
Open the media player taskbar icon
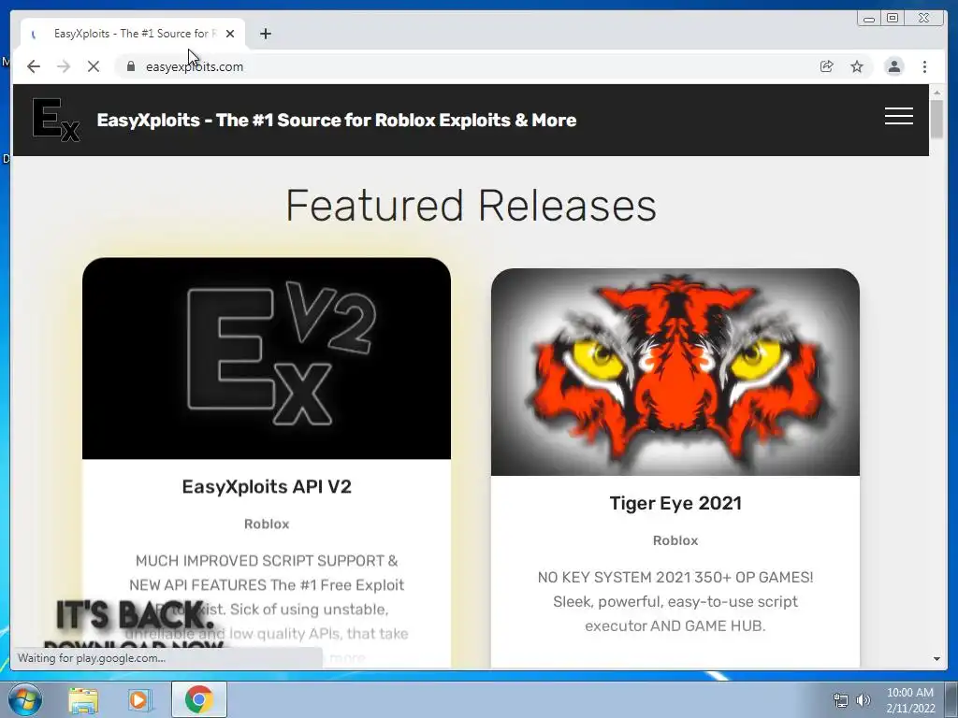click(139, 699)
